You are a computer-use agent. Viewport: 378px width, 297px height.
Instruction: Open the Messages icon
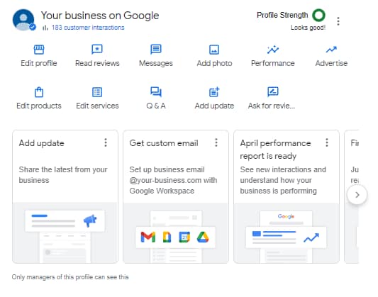[x=156, y=50]
